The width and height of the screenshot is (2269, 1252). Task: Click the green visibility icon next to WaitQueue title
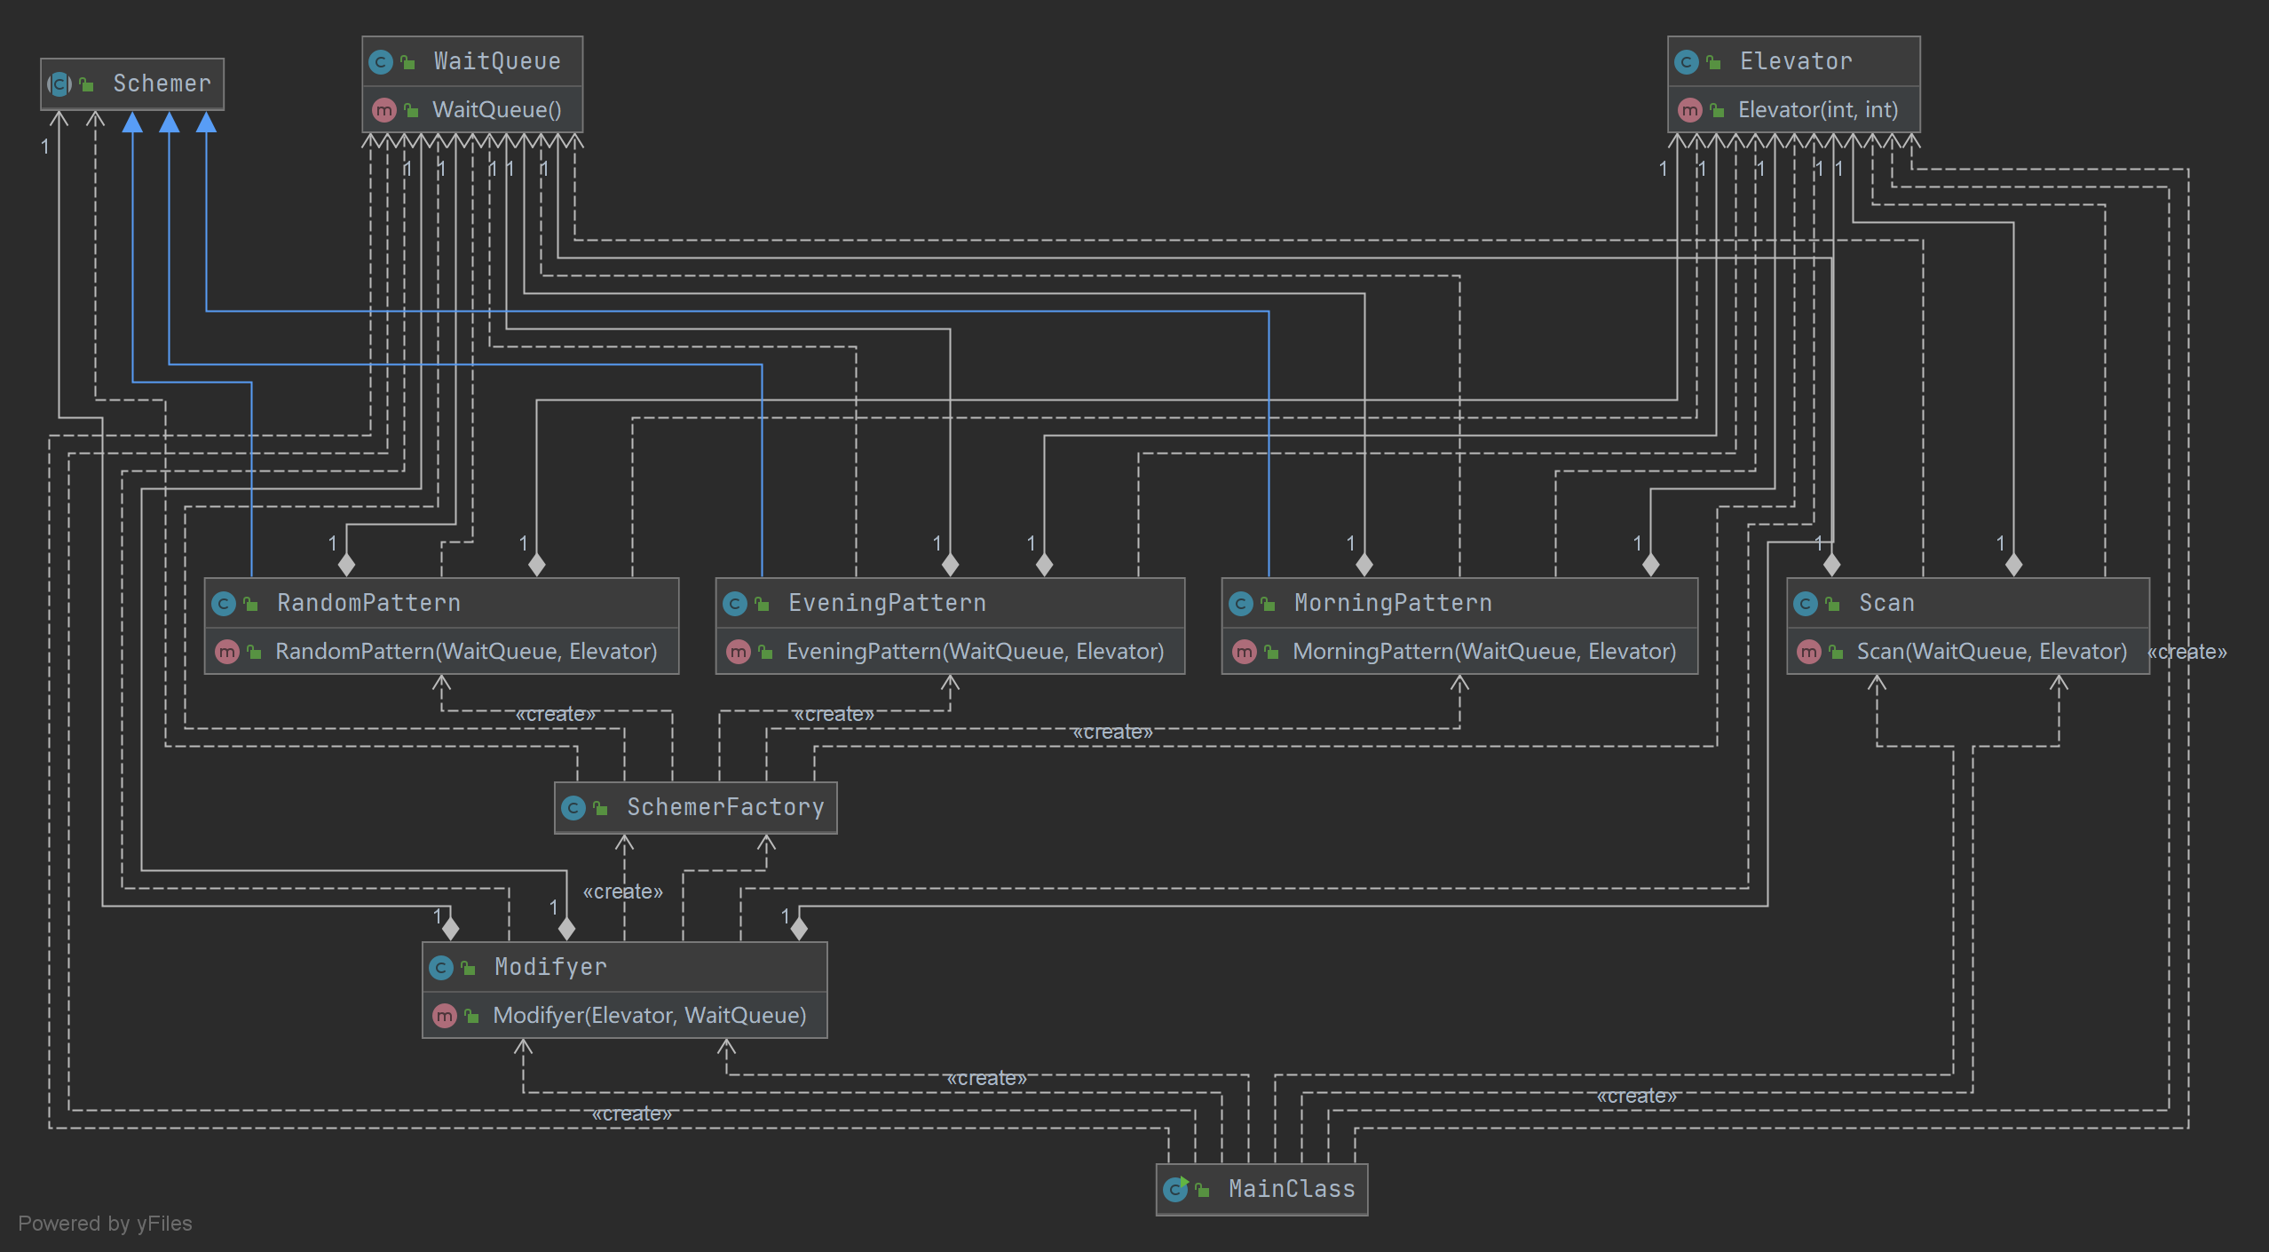[408, 62]
